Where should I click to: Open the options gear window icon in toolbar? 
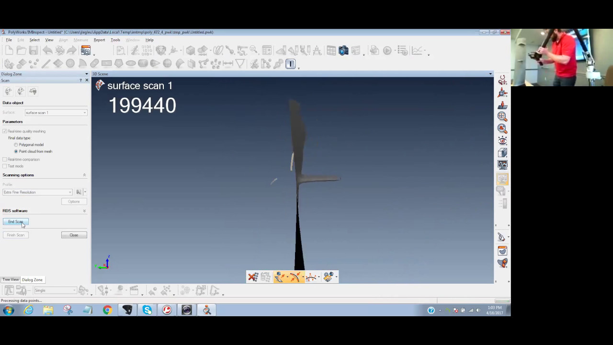pos(86,50)
